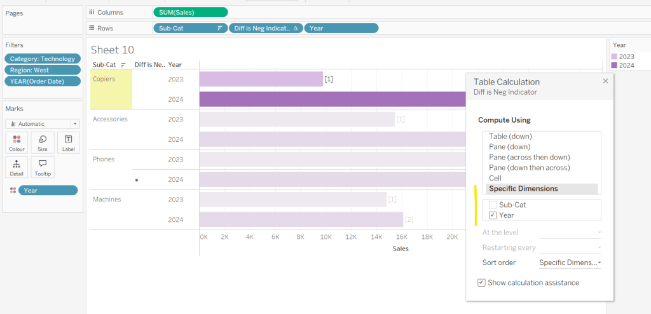
Task: Toggle Show calculation assistance checkbox
Action: (x=481, y=283)
